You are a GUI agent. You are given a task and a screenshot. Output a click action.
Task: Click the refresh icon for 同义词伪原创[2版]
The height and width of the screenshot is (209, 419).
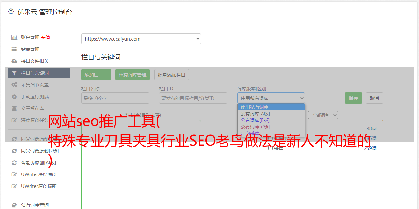(14, 151)
